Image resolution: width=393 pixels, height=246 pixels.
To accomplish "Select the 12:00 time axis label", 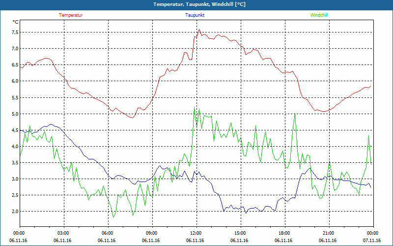I will click(x=196, y=233).
